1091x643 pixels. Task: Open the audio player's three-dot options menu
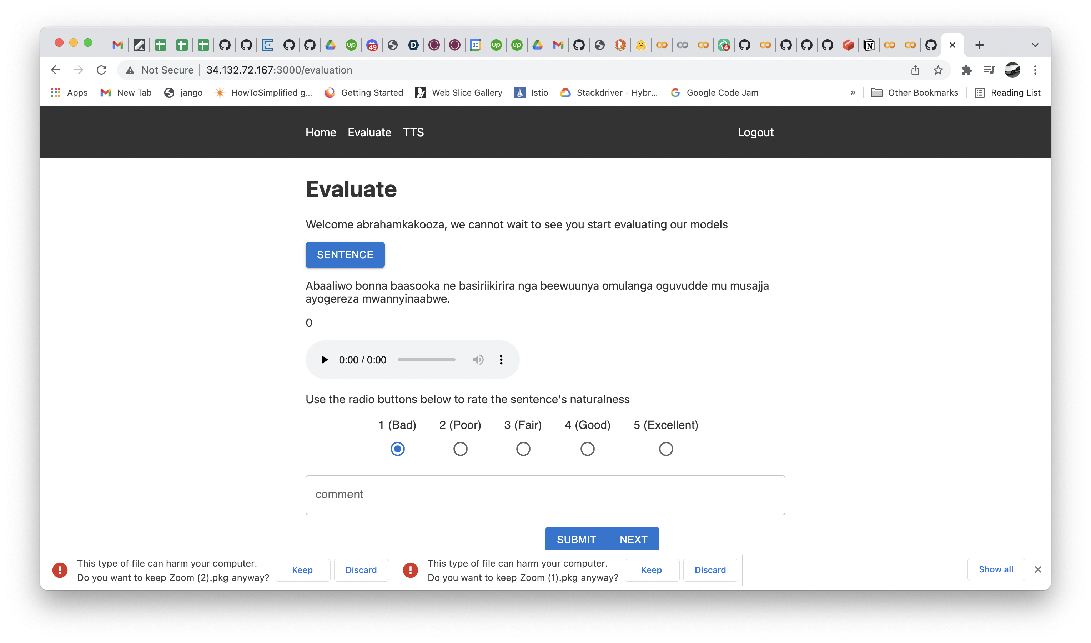[x=501, y=359]
